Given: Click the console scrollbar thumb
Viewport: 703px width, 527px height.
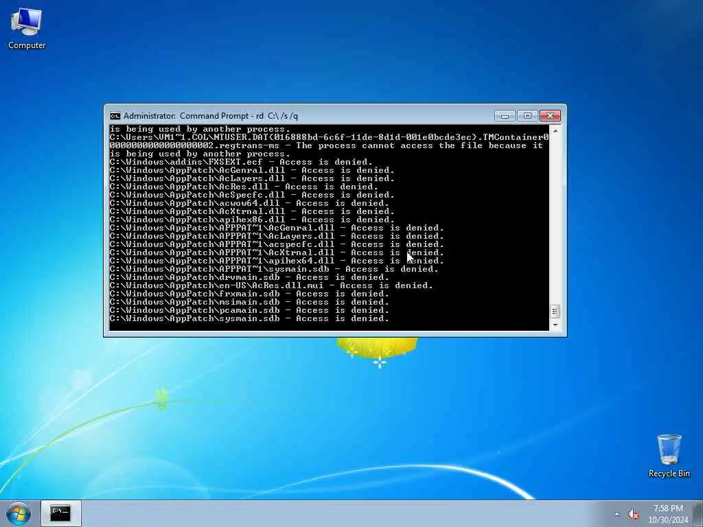Looking at the screenshot, I should point(555,311).
